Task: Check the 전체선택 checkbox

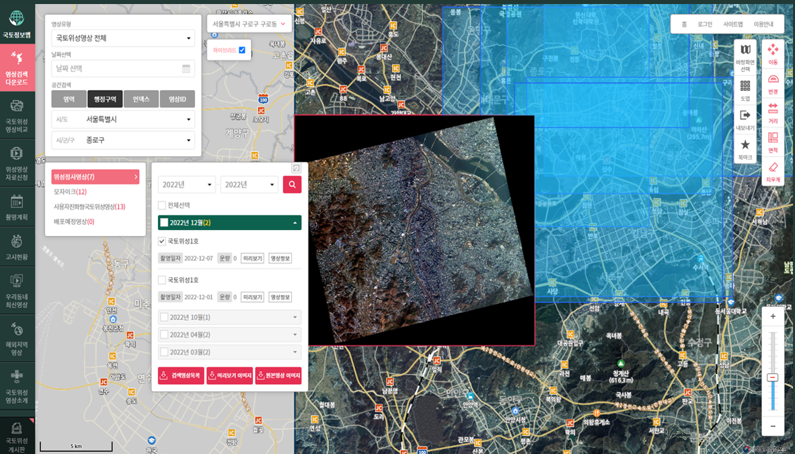Action: (161, 205)
